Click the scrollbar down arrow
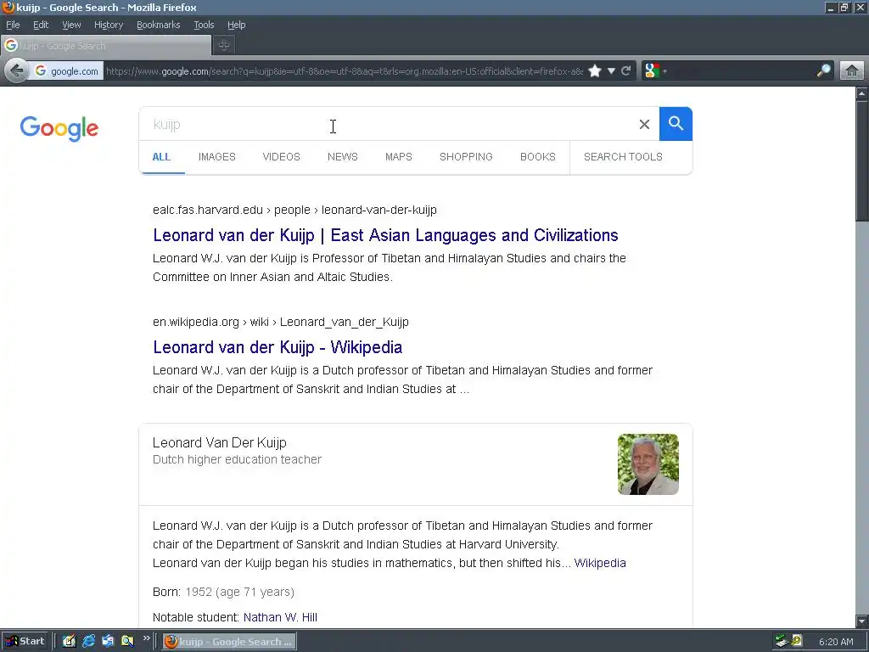This screenshot has height=652, width=869. point(862,621)
